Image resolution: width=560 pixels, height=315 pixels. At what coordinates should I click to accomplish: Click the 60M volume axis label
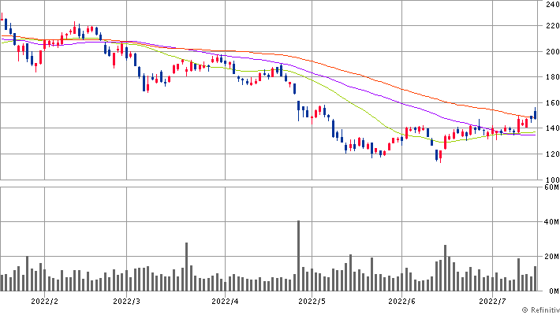point(552,188)
